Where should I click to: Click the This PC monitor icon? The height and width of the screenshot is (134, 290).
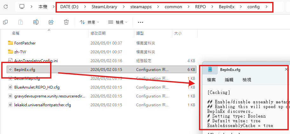pyautogui.click(x=22, y=7)
